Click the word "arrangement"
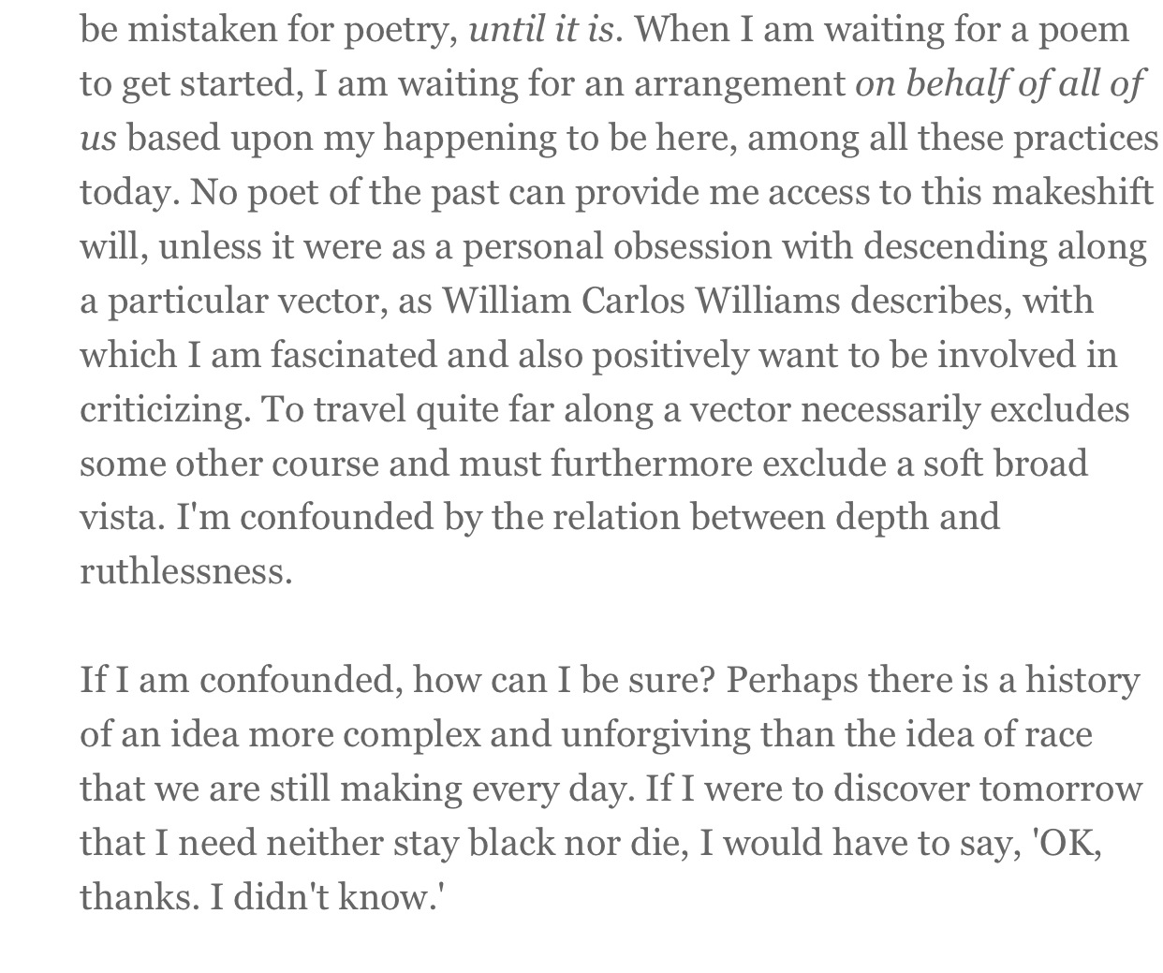The width and height of the screenshot is (1163, 973). pyautogui.click(x=740, y=84)
